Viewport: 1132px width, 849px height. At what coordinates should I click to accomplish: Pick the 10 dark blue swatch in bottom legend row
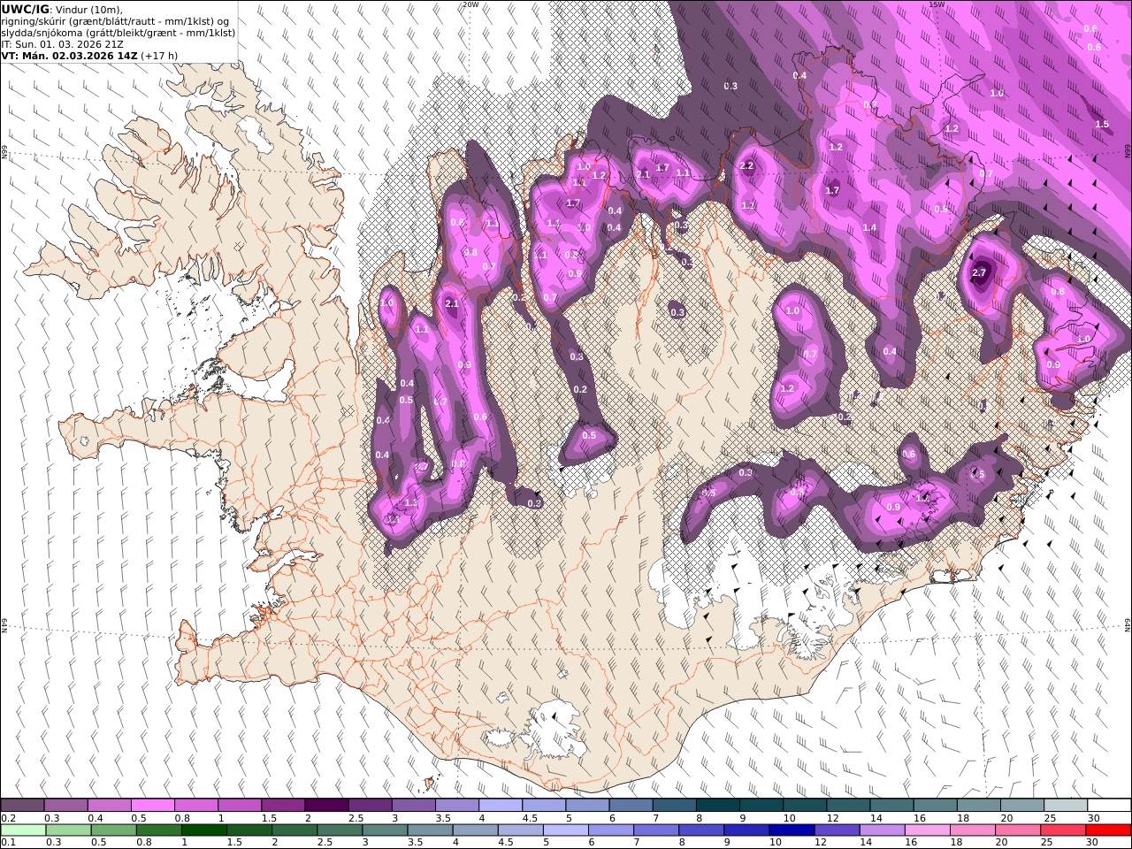point(791,830)
